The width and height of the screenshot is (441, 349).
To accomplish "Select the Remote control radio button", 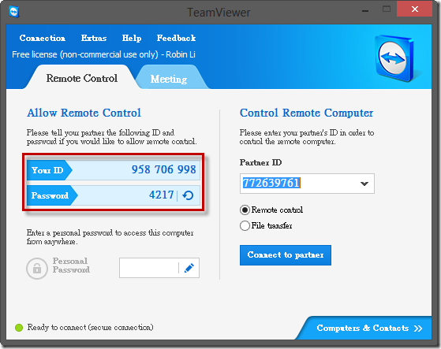I will point(245,210).
